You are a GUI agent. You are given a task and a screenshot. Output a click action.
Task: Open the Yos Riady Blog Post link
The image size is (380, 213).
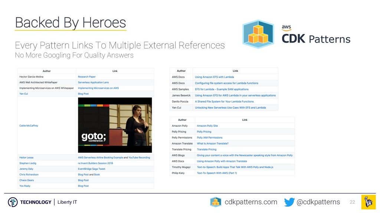pos(83,186)
